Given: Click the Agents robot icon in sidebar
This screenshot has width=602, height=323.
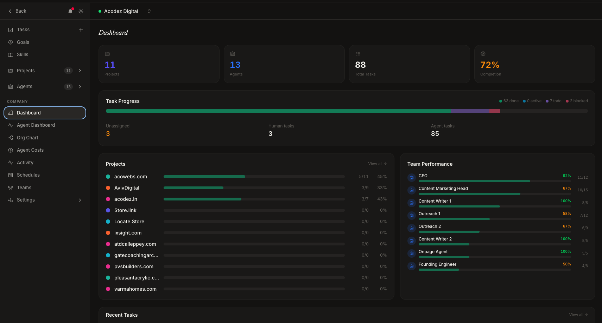Looking at the screenshot, I should tap(11, 87).
